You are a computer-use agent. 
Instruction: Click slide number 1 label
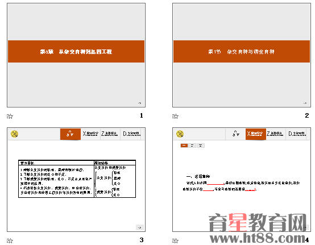pyautogui.click(x=142, y=115)
